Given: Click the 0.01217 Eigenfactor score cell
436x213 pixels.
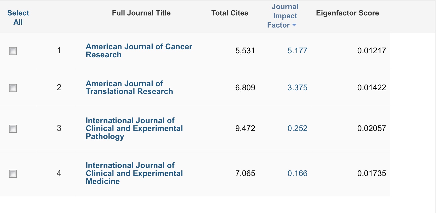Looking at the screenshot, I should tap(371, 51).
